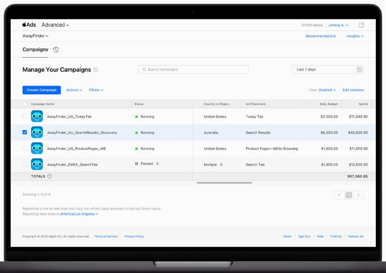Click the Training footer link
386x273 pixels.
335,236
